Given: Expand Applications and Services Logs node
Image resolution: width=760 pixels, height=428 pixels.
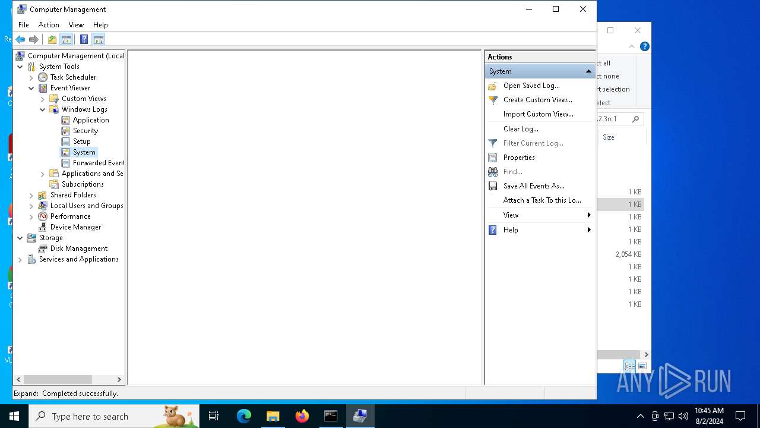Looking at the screenshot, I should click(43, 174).
